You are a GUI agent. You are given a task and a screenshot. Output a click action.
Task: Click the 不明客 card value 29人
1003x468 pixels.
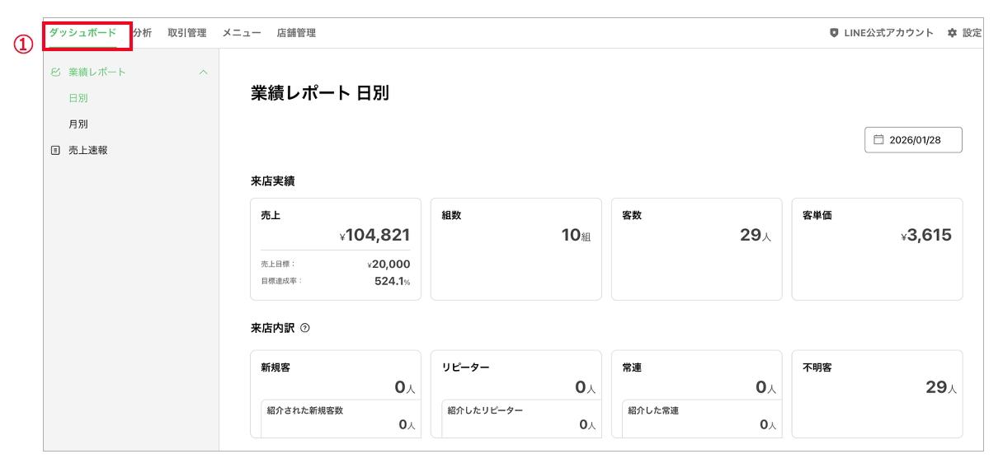[941, 387]
